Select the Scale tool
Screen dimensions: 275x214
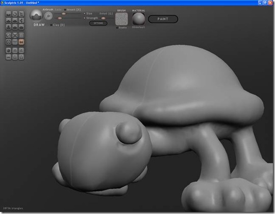click(x=21, y=14)
